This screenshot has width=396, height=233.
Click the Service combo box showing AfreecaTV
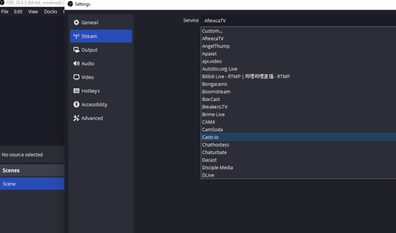point(299,21)
